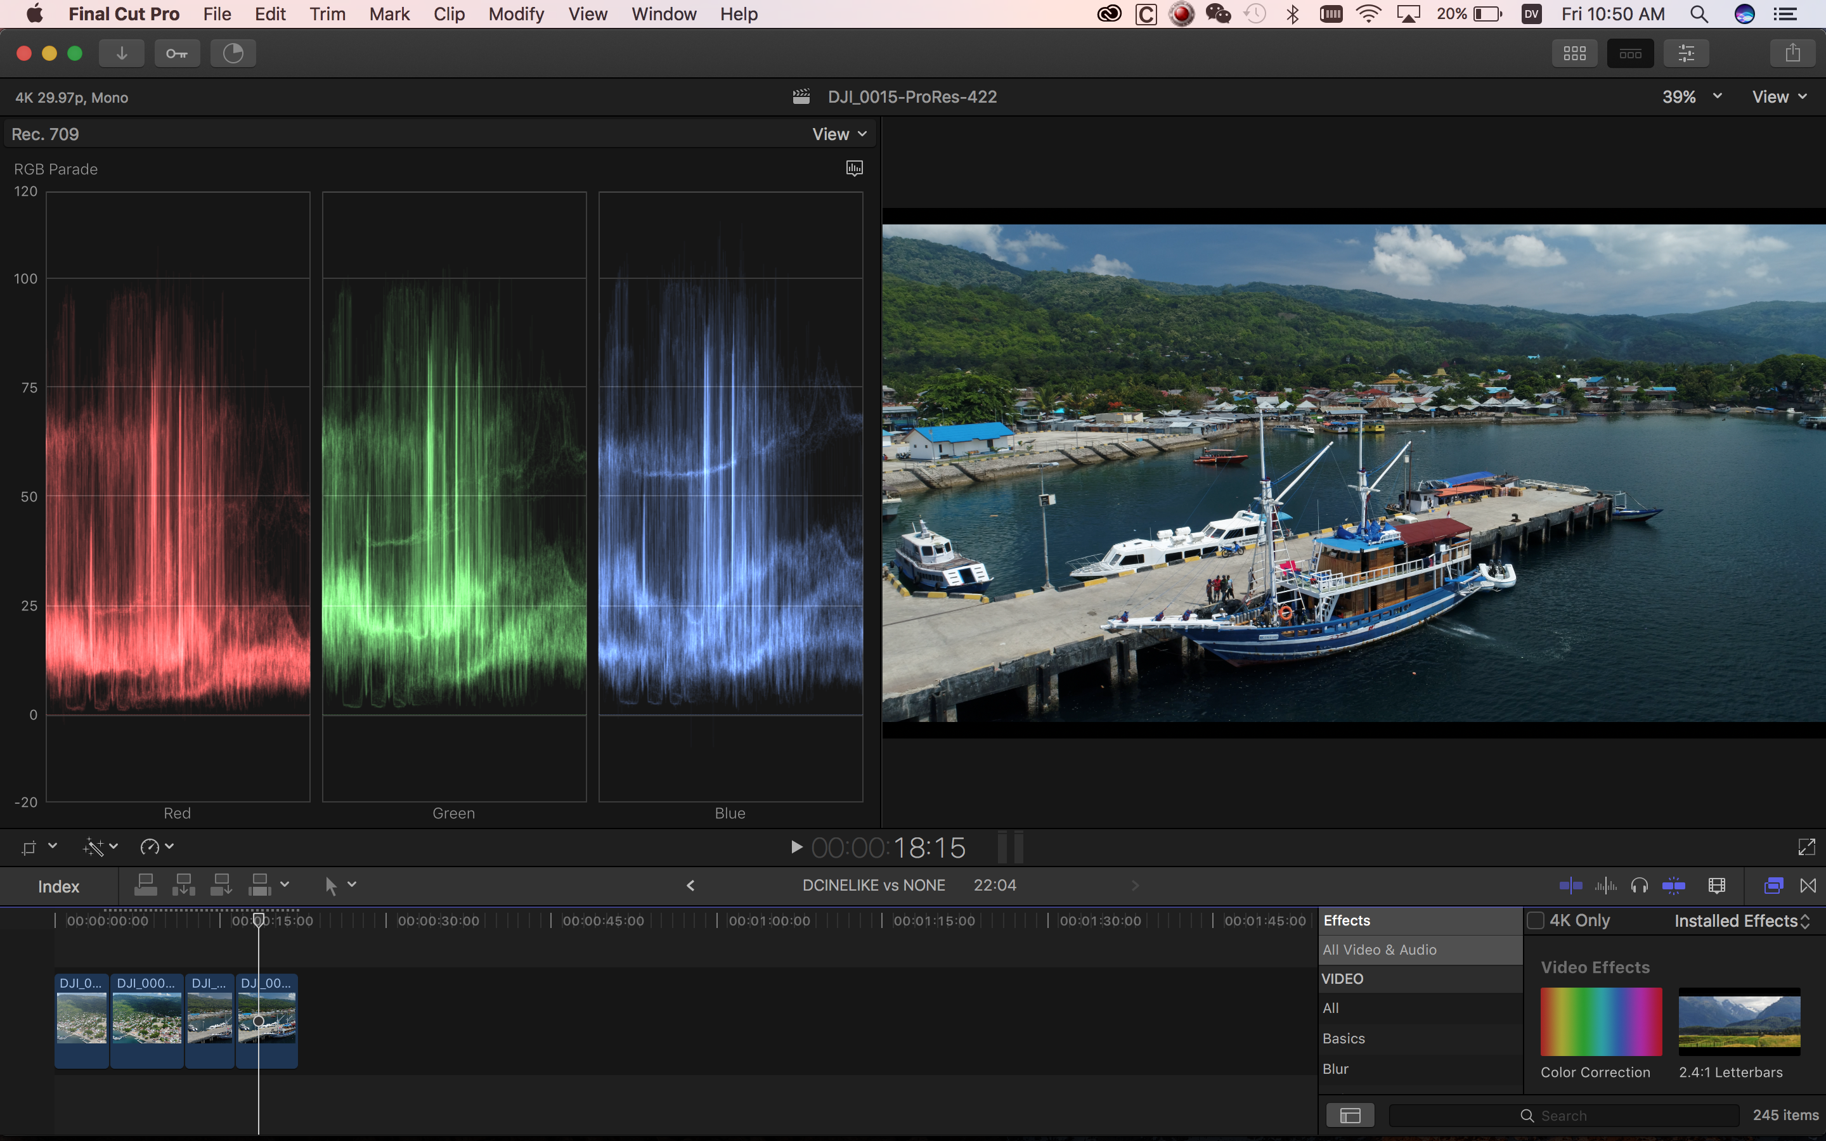
Task: Open the scopes View dropdown
Action: tap(839, 134)
